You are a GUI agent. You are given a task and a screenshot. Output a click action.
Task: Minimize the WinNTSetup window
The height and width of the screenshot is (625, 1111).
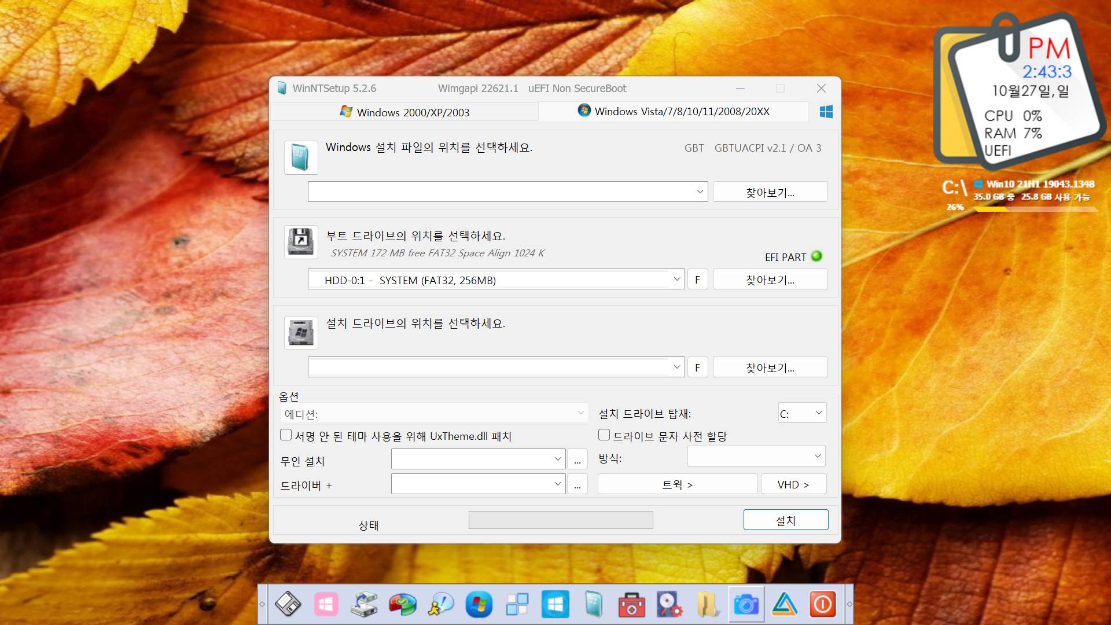740,88
